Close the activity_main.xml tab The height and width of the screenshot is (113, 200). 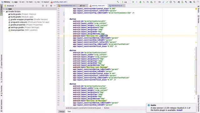(x=106, y=6)
